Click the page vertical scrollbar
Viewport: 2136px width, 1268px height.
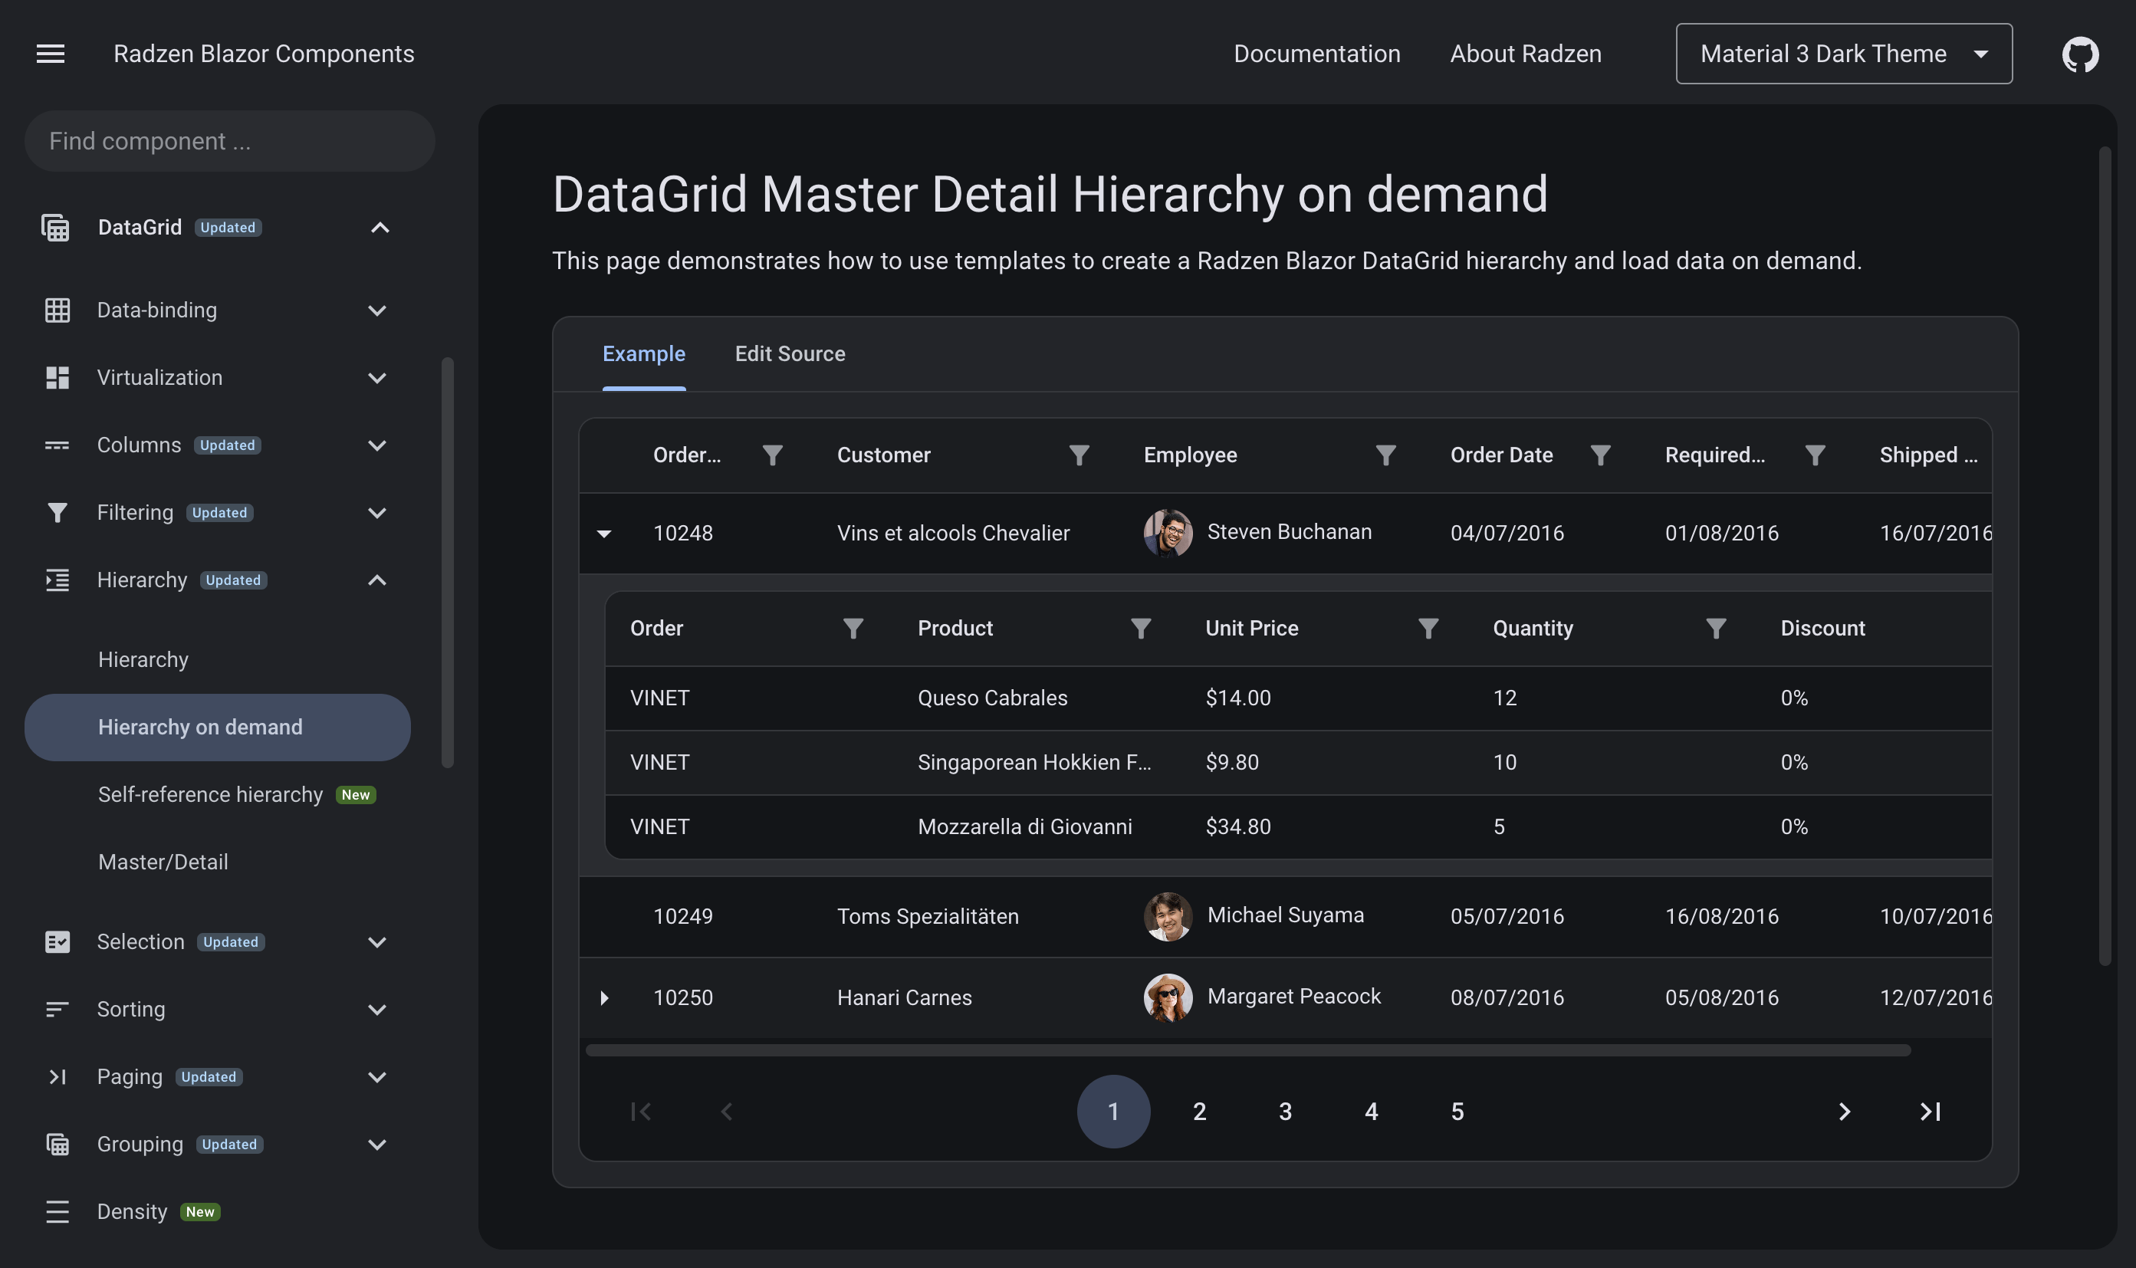point(2105,555)
